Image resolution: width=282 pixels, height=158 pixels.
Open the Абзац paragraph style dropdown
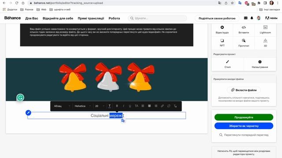(62, 106)
